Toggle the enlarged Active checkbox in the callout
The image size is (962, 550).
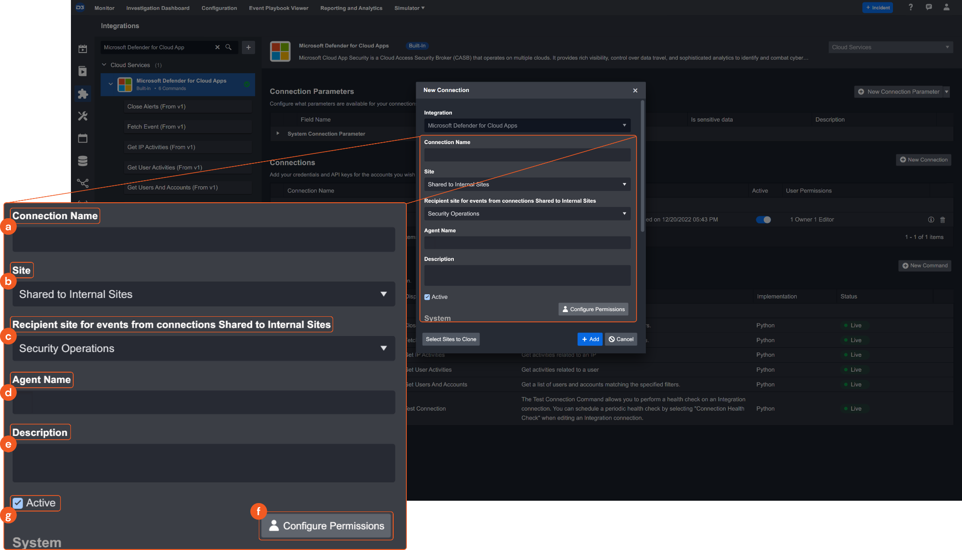(x=18, y=503)
